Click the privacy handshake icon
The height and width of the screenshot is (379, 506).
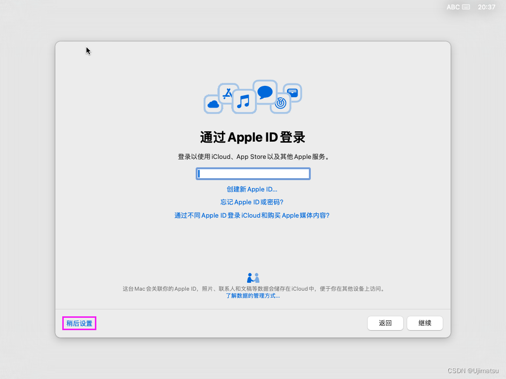tap(253, 277)
